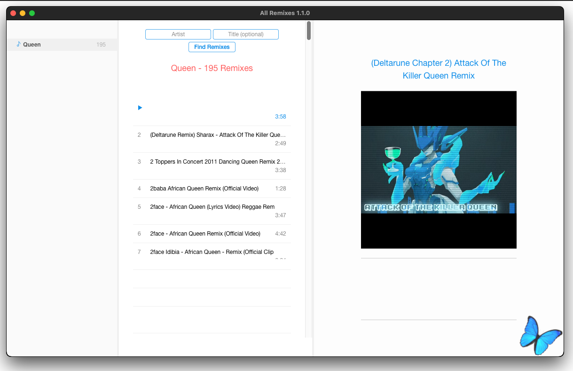Minimize the All Remixes window
Image resolution: width=573 pixels, height=371 pixels.
click(23, 13)
